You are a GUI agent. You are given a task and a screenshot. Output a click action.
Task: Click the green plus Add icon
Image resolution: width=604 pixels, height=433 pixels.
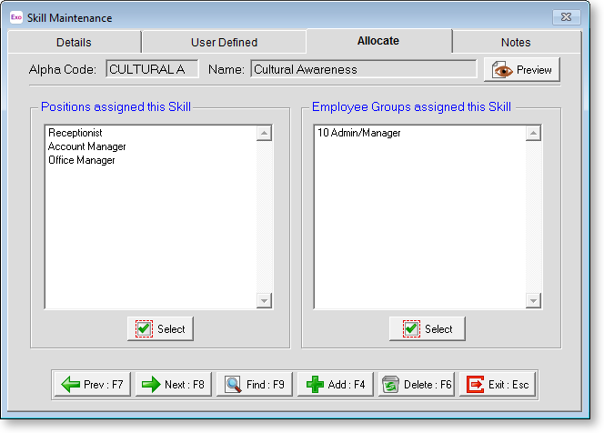pyautogui.click(x=315, y=385)
